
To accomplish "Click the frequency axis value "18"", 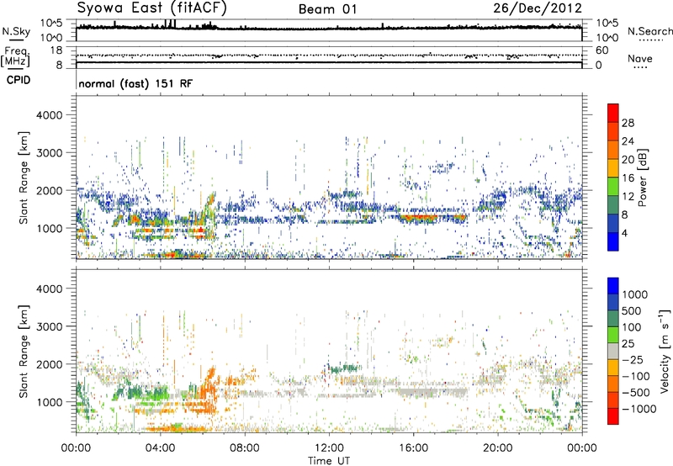I will click(56, 50).
